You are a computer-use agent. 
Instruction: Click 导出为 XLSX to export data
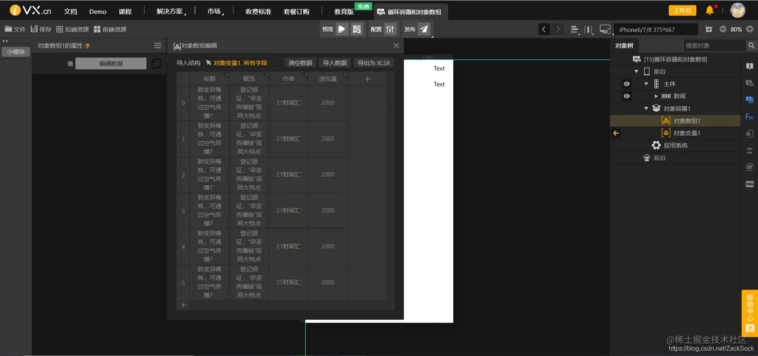pyautogui.click(x=373, y=63)
